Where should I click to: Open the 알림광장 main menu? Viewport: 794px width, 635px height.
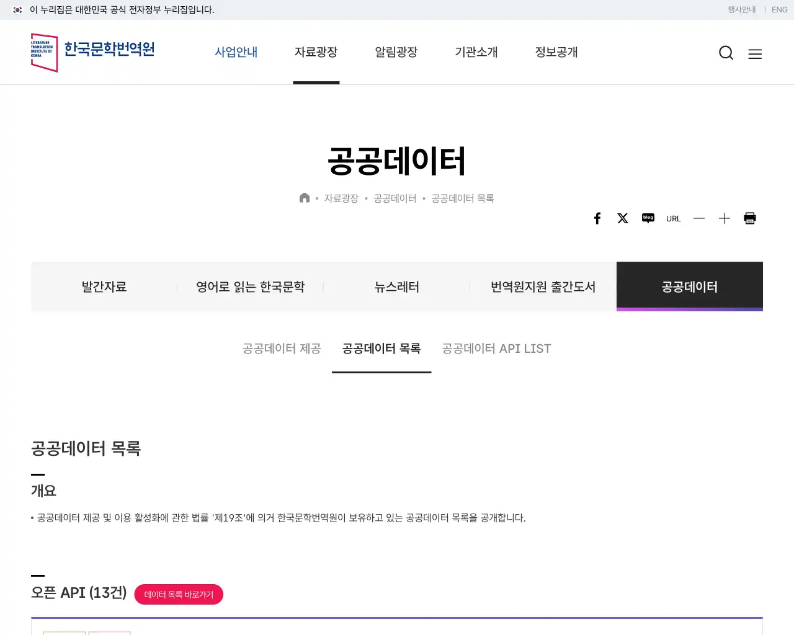pyautogui.click(x=396, y=52)
